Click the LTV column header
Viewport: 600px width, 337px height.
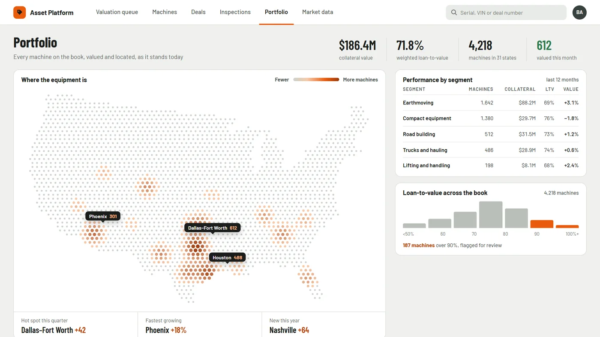549,89
